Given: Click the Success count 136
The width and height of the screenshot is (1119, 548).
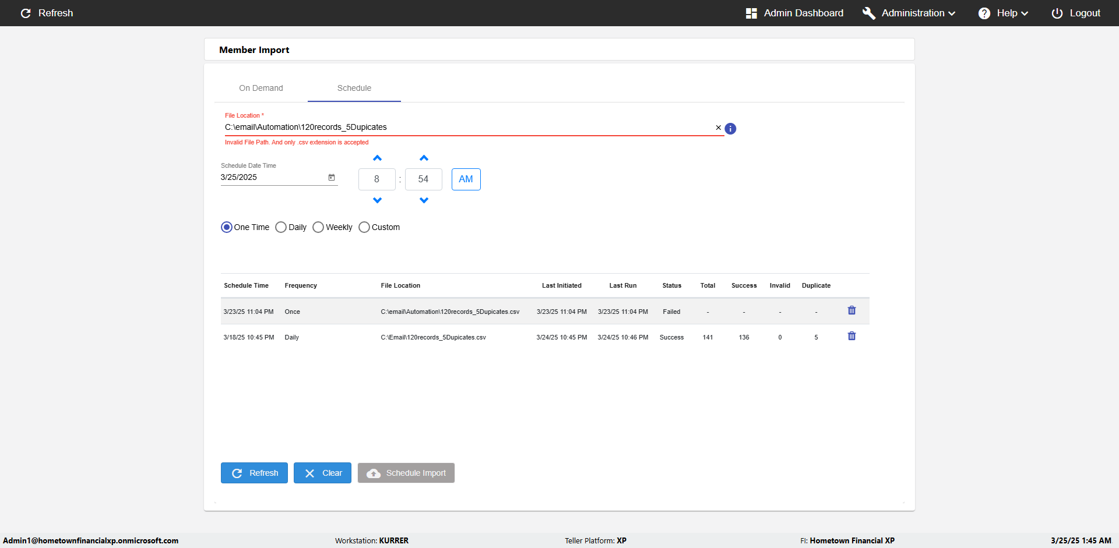Looking at the screenshot, I should [x=744, y=337].
